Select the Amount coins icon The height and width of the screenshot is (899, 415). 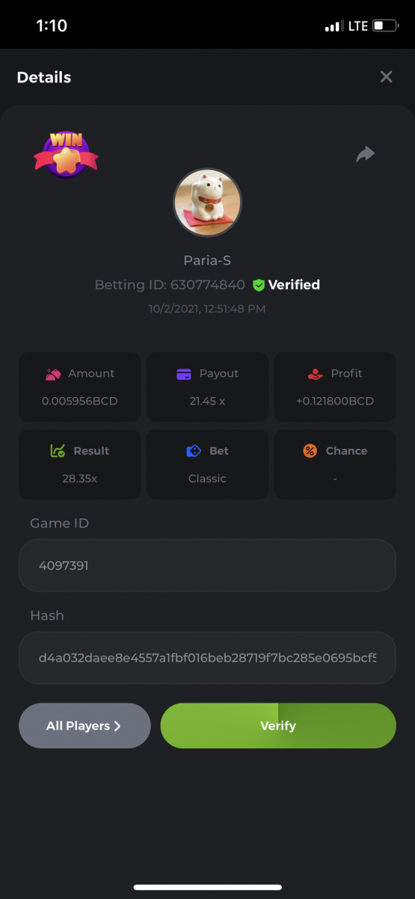click(x=52, y=373)
